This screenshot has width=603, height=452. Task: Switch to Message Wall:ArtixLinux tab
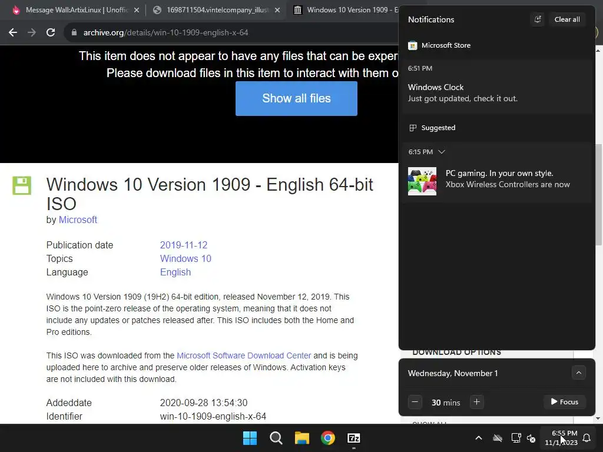77,10
